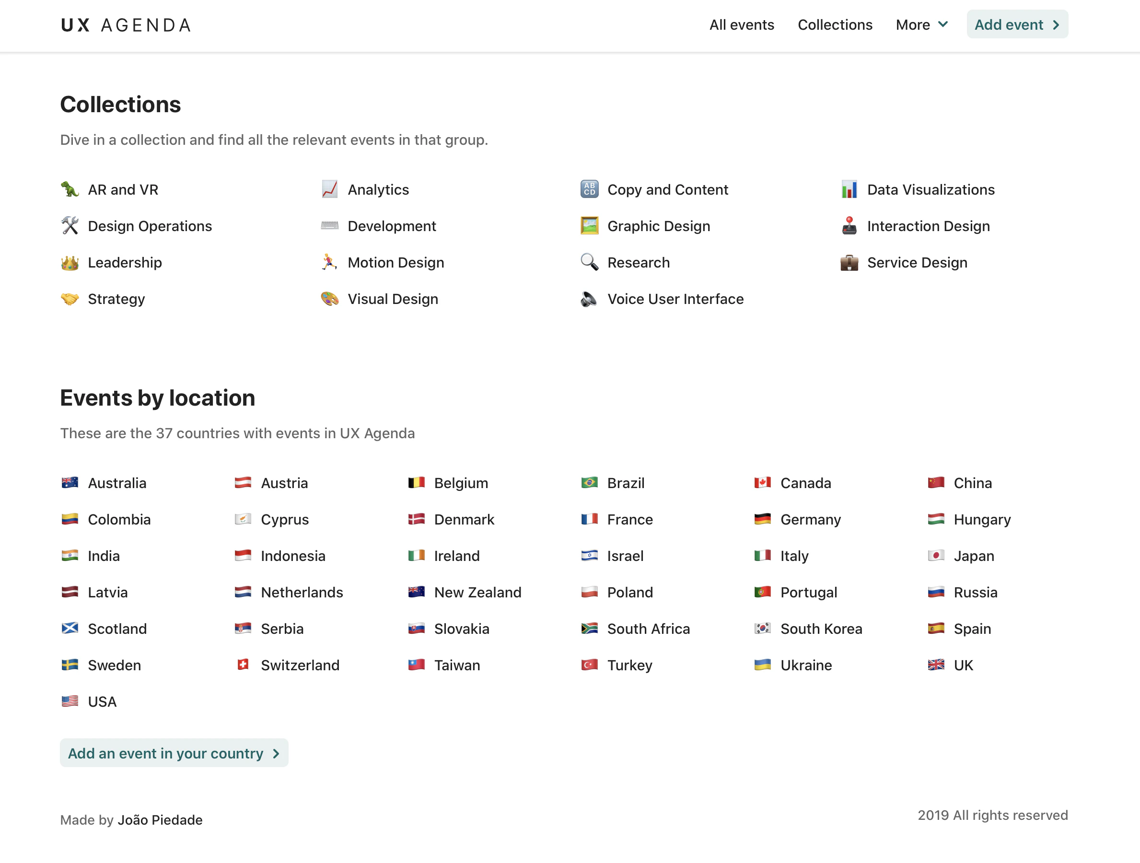Screen dimensions: 1140x863
Task: Click the UX Agenda logo
Action: [126, 25]
